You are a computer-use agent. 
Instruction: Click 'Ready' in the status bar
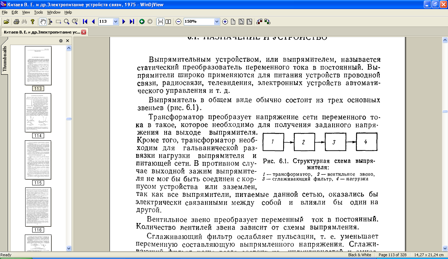coord(6,255)
